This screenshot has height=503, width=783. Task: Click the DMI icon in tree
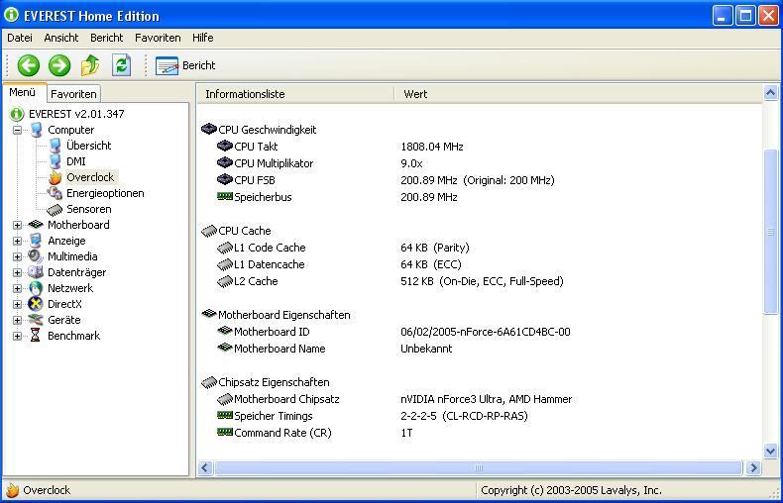[x=55, y=161]
